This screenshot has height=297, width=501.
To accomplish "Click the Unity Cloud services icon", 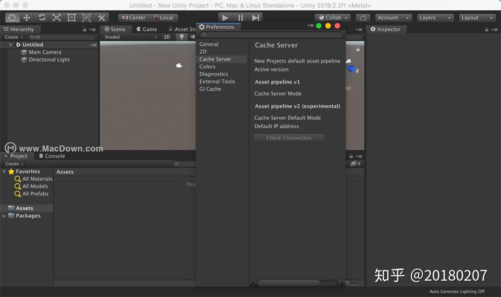I will pos(363,17).
